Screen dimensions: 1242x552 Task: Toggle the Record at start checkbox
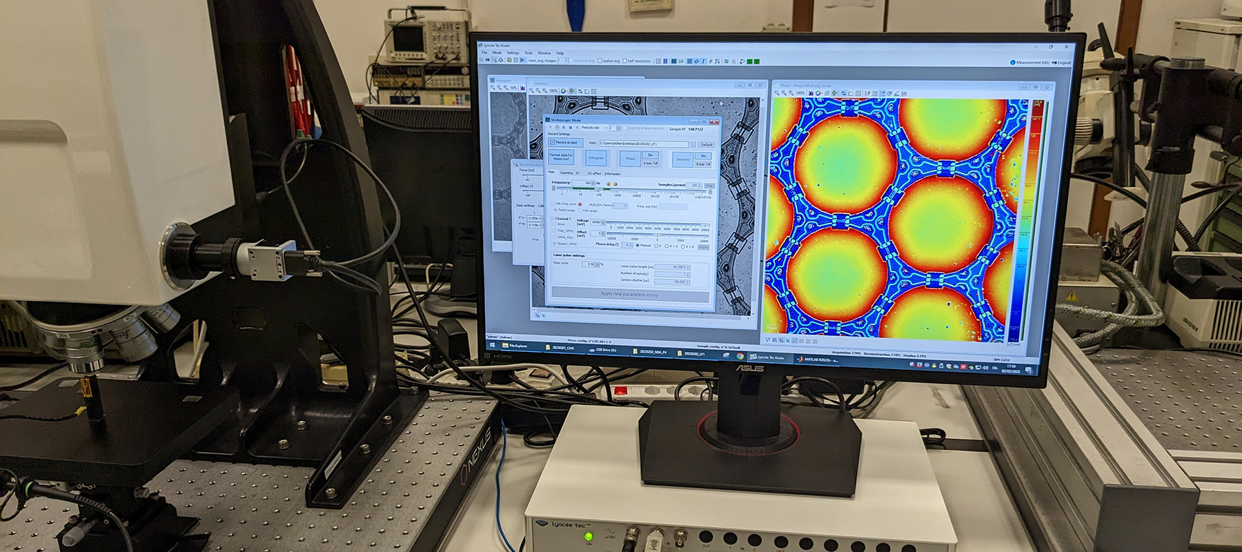553,142
